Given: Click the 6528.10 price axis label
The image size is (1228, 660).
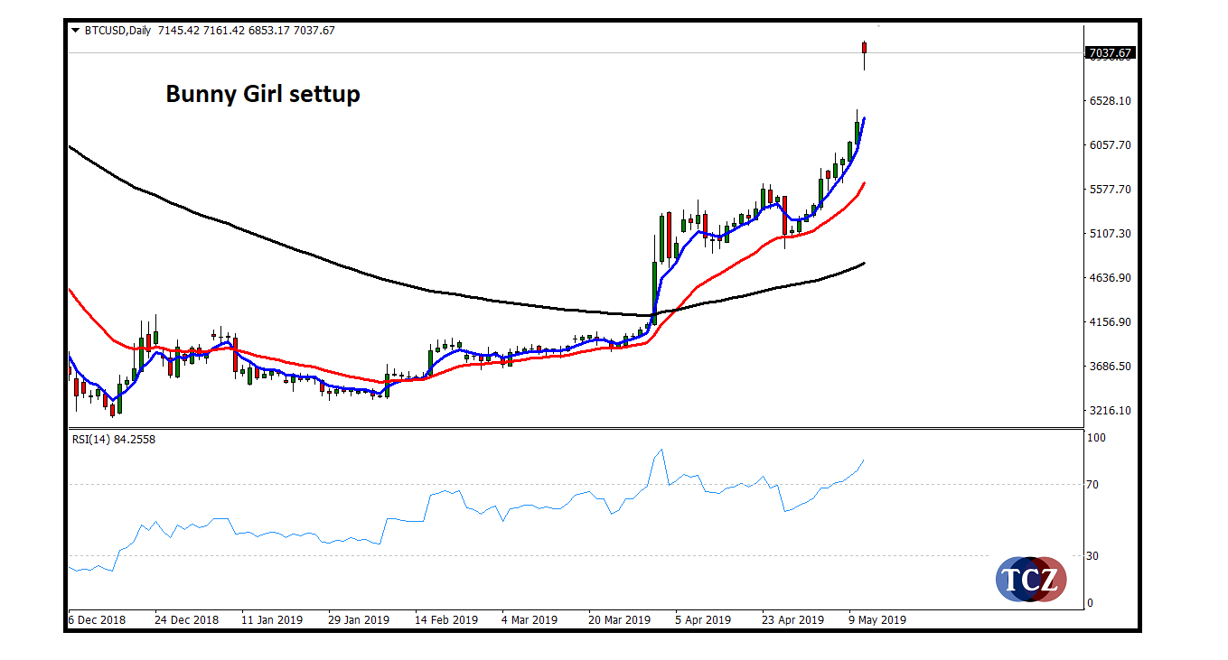Looking at the screenshot, I should click(1110, 101).
